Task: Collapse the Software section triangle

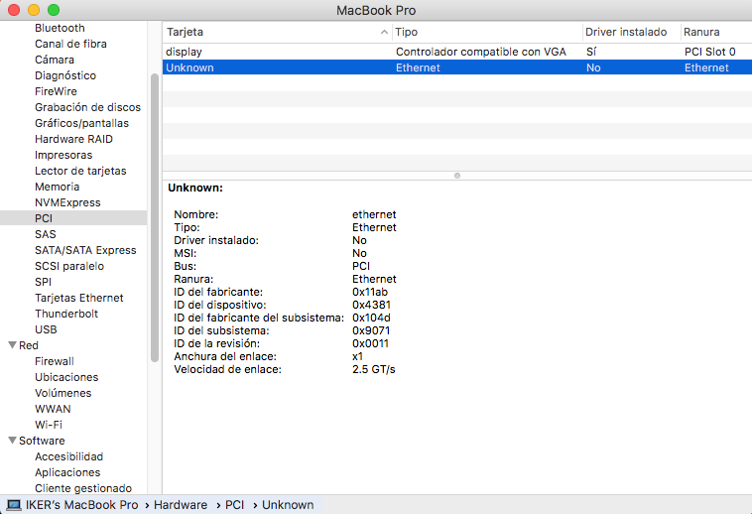Action: click(x=13, y=441)
